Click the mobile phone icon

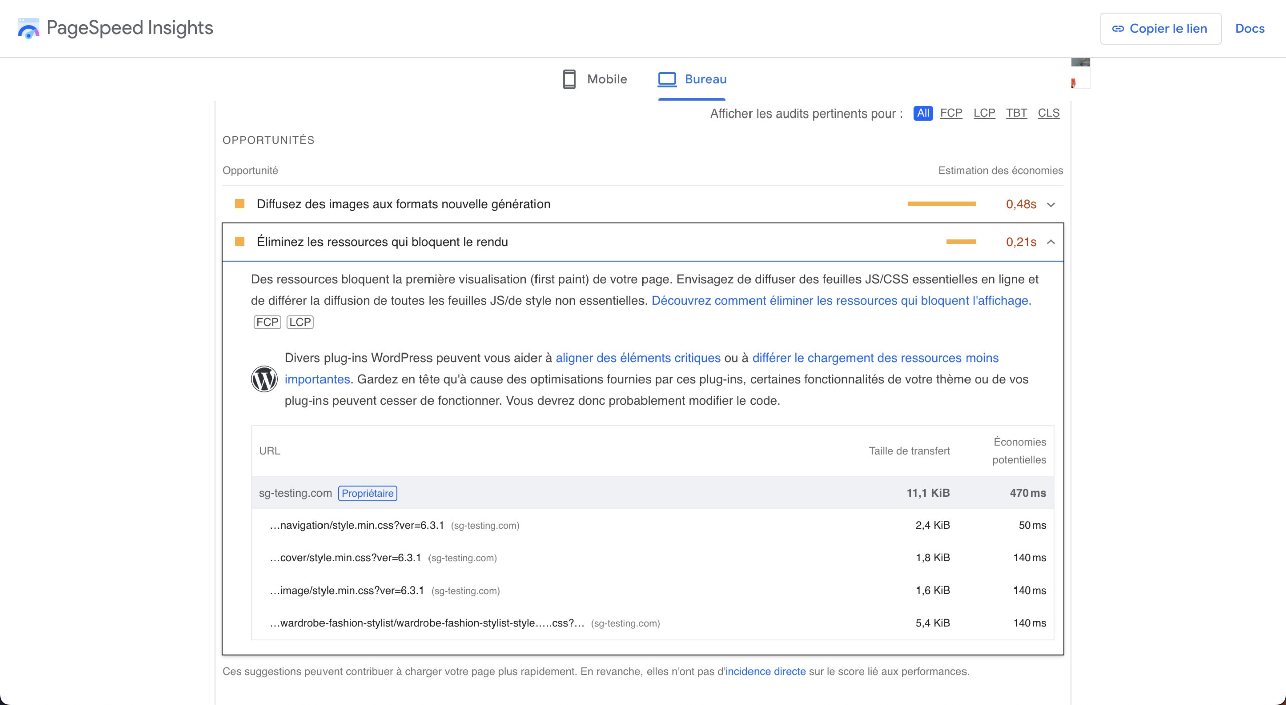(x=569, y=79)
